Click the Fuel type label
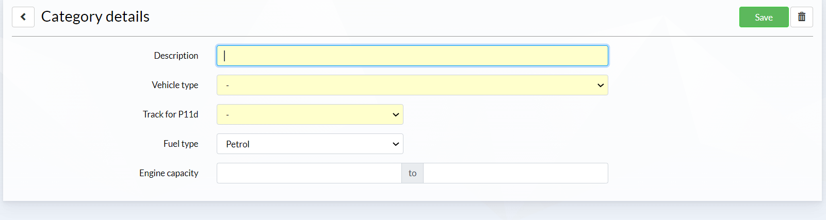826x220 pixels. coord(181,144)
